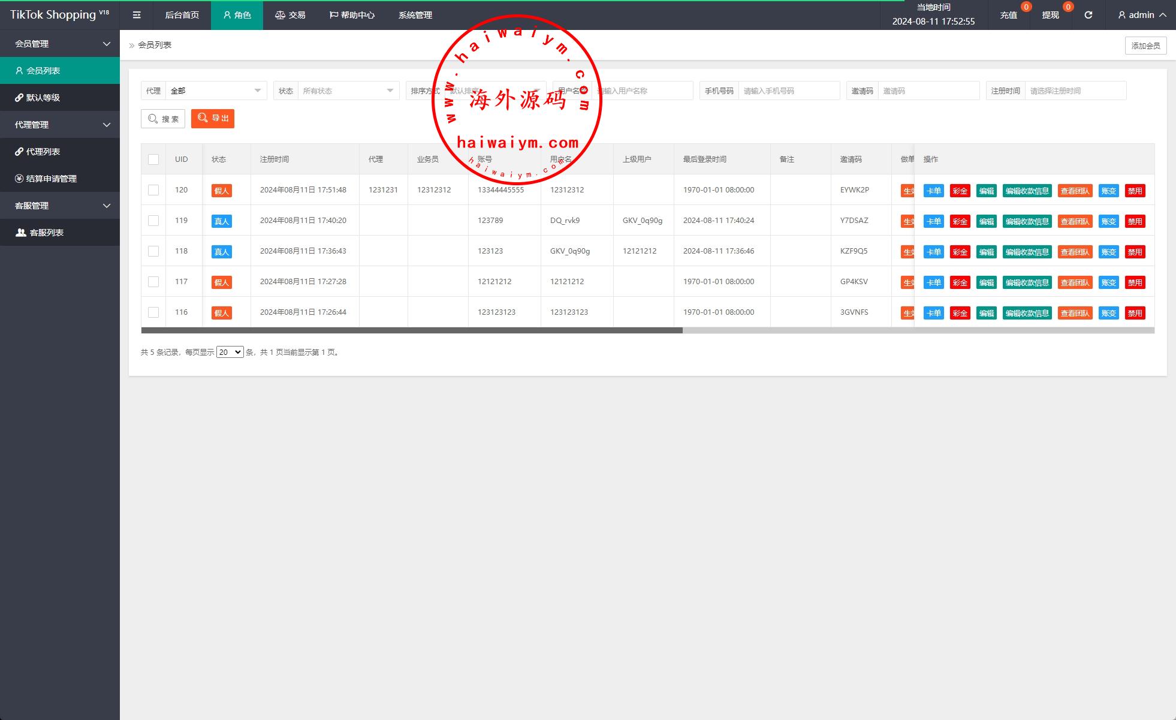
Task: Focus the 手机号码 phone number input field
Action: point(788,91)
